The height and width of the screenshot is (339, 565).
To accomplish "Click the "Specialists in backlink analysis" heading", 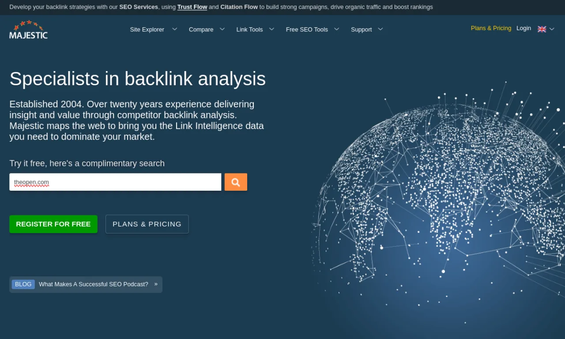I will 137,79.
